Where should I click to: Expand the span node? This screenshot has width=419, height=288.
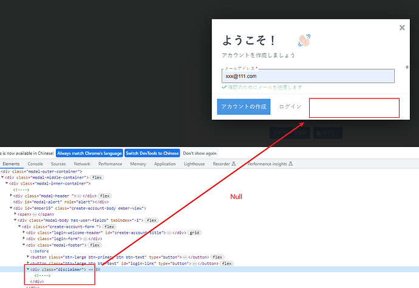point(15,214)
